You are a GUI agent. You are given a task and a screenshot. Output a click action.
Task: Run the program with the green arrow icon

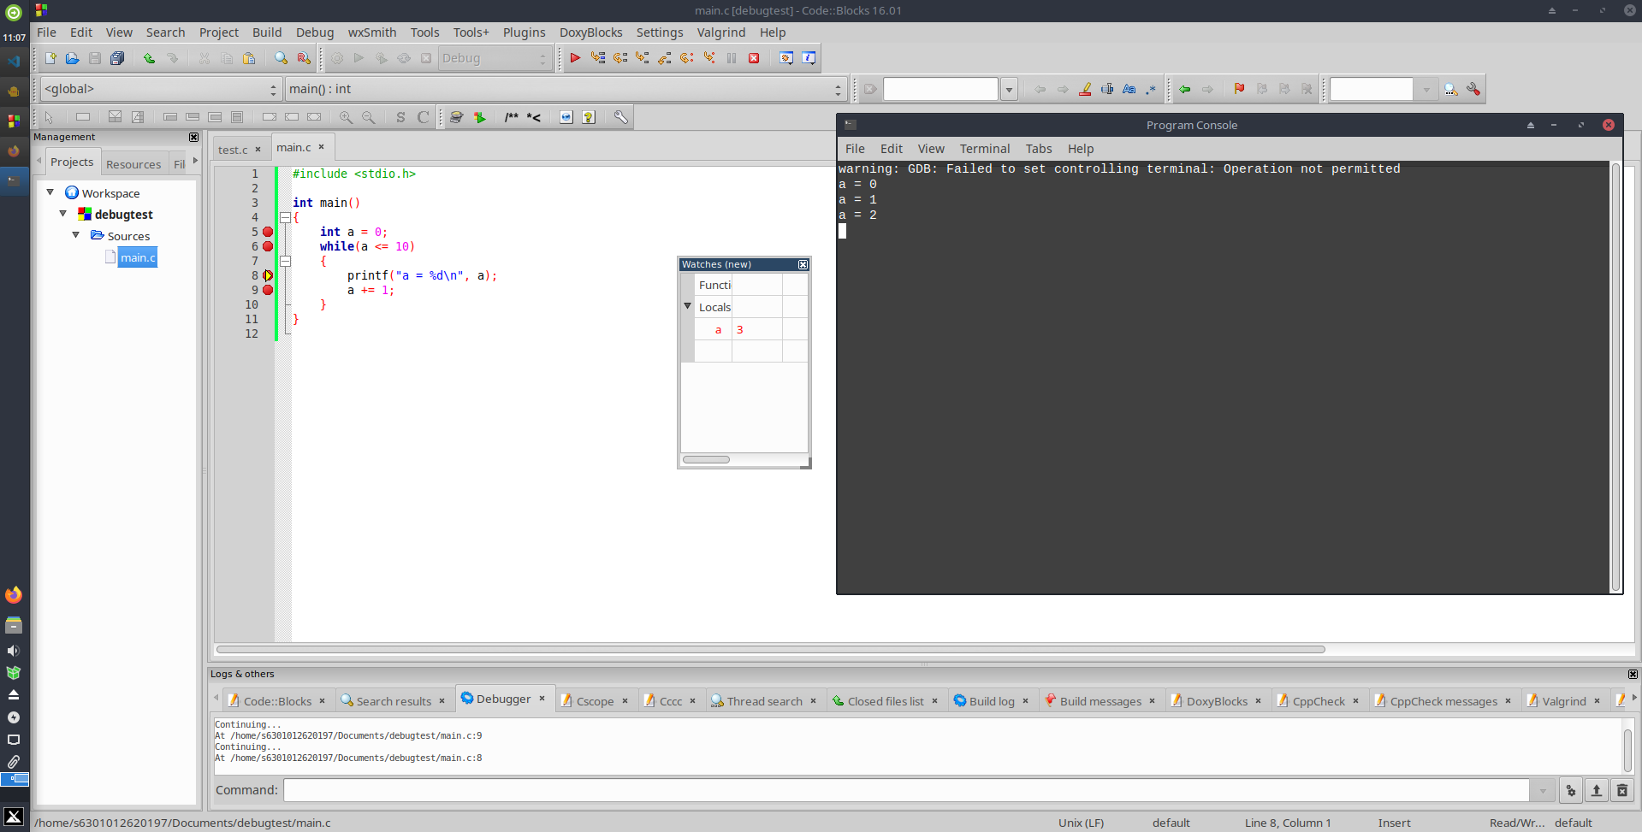[359, 57]
